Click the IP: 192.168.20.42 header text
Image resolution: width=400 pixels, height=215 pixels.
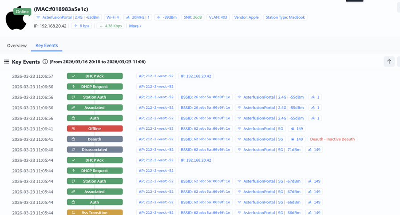(50, 26)
